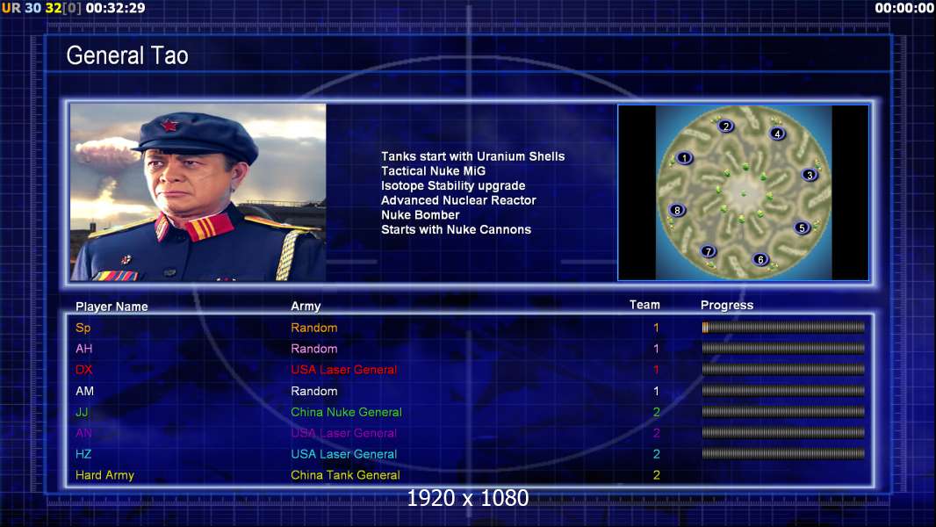Select start position 8 marker
The width and height of the screenshot is (936, 527).
677,210
